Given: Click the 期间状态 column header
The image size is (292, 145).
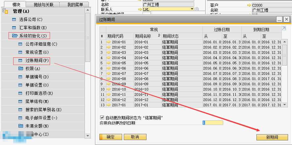Looking at the screenshot, I should tap(182, 36).
